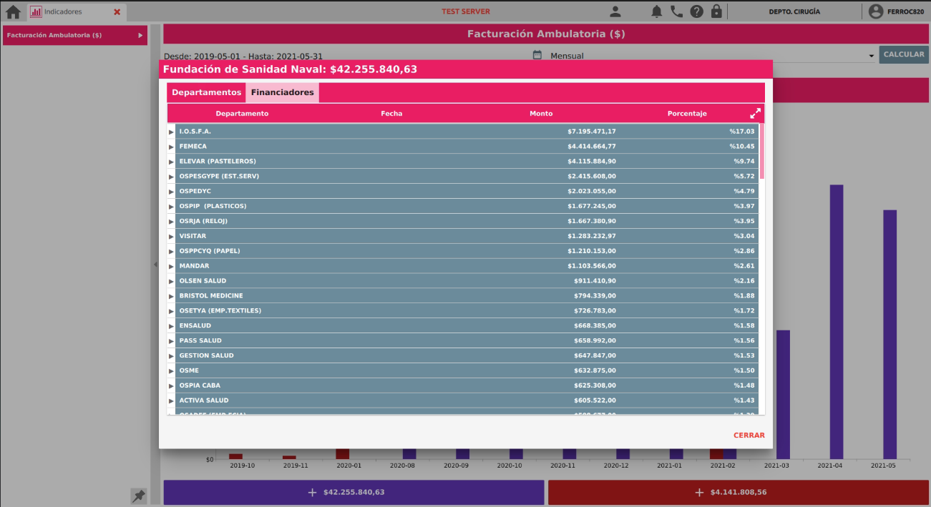Open the notifications bell icon
This screenshot has width=931, height=507.
[656, 11]
